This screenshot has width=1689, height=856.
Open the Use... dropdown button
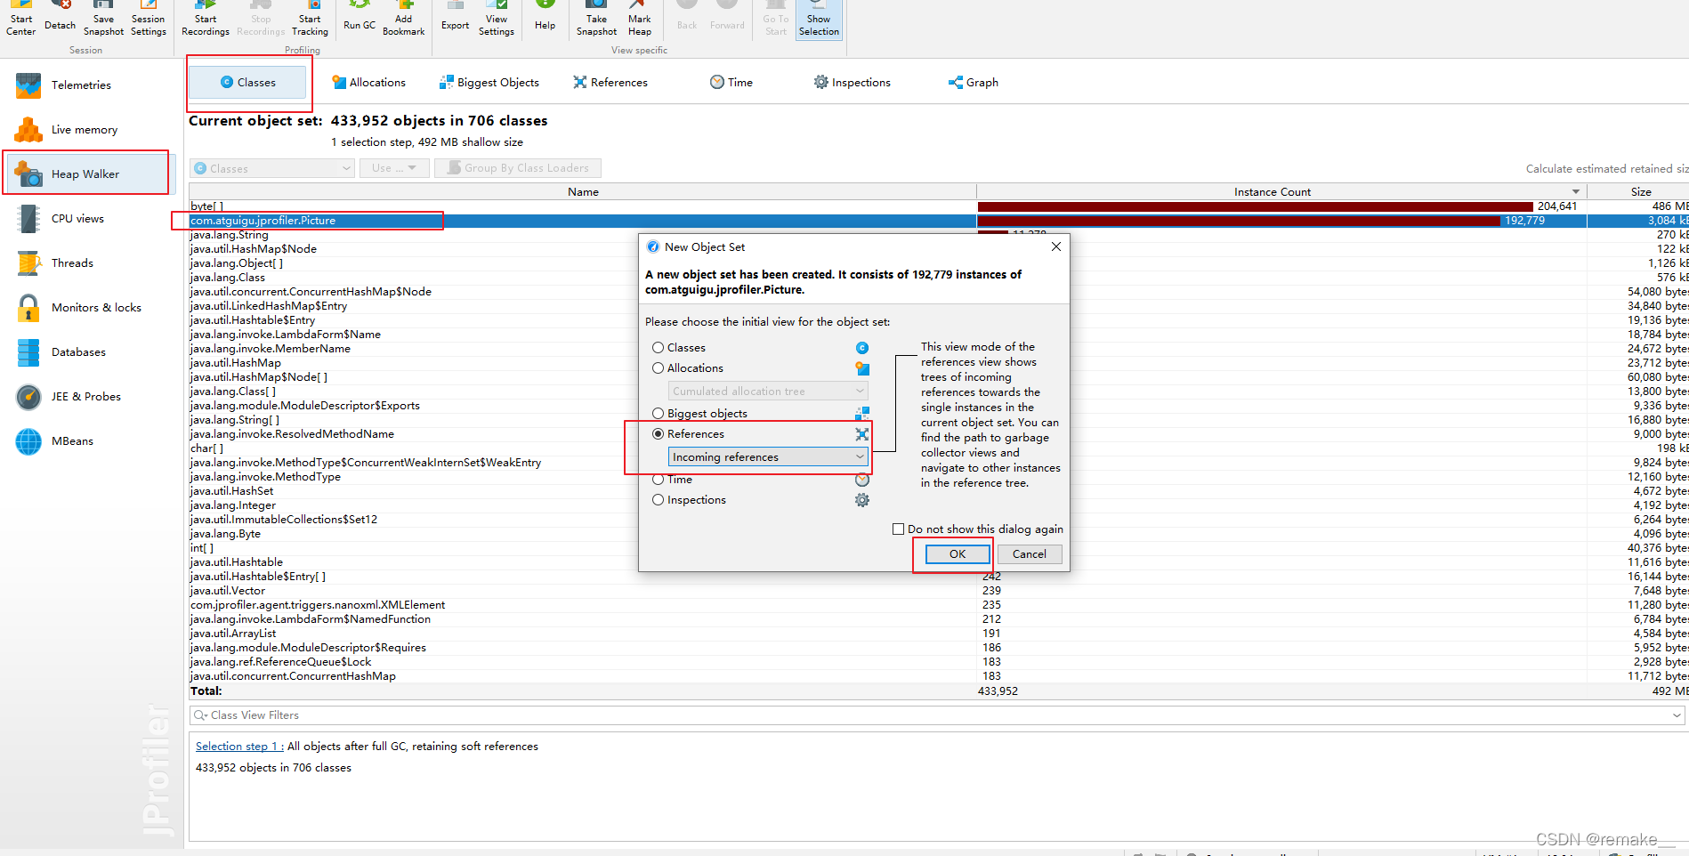[x=394, y=168]
